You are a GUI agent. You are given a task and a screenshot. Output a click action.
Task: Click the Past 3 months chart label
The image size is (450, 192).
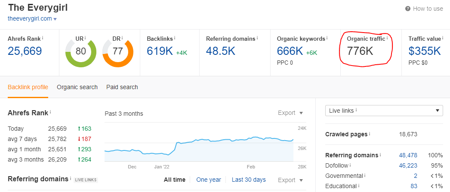pyautogui.click(x=124, y=114)
